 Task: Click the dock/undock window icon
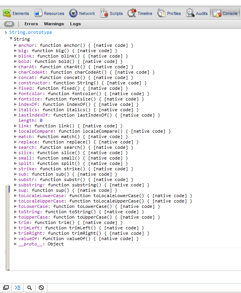pyautogui.click(x=6, y=287)
